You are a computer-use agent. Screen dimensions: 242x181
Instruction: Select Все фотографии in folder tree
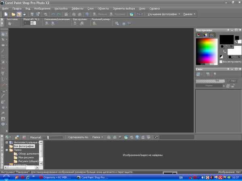click(24, 146)
